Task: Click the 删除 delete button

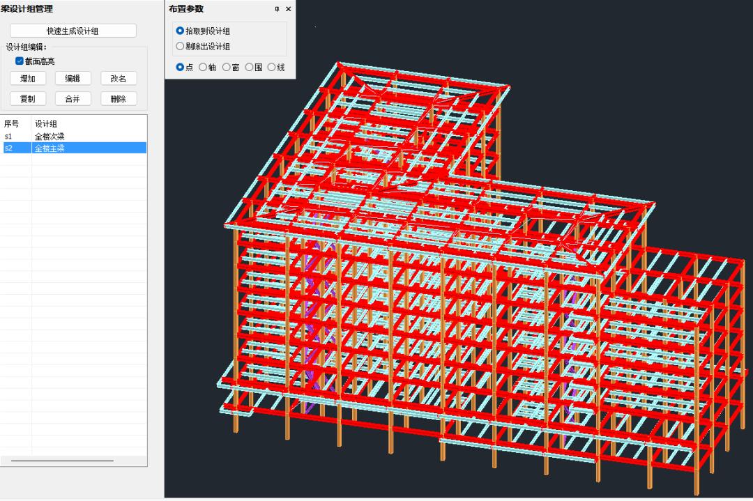Action: [x=119, y=99]
